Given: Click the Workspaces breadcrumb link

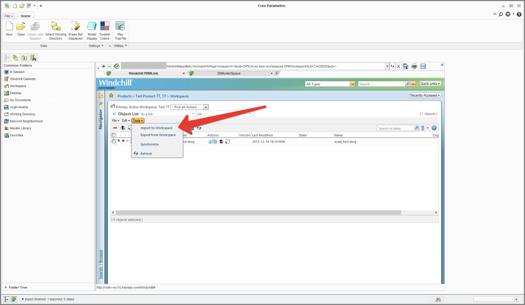Looking at the screenshot, I should tap(180, 96).
